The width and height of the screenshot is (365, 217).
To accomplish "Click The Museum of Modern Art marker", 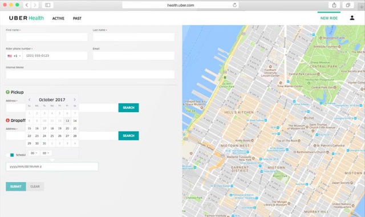I will [307, 127].
